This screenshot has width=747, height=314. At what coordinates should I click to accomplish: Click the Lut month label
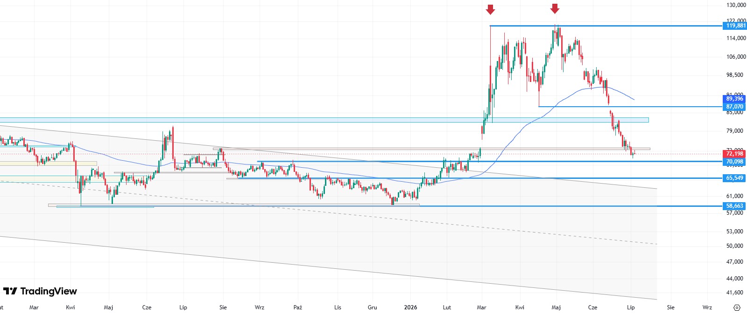(x=447, y=307)
